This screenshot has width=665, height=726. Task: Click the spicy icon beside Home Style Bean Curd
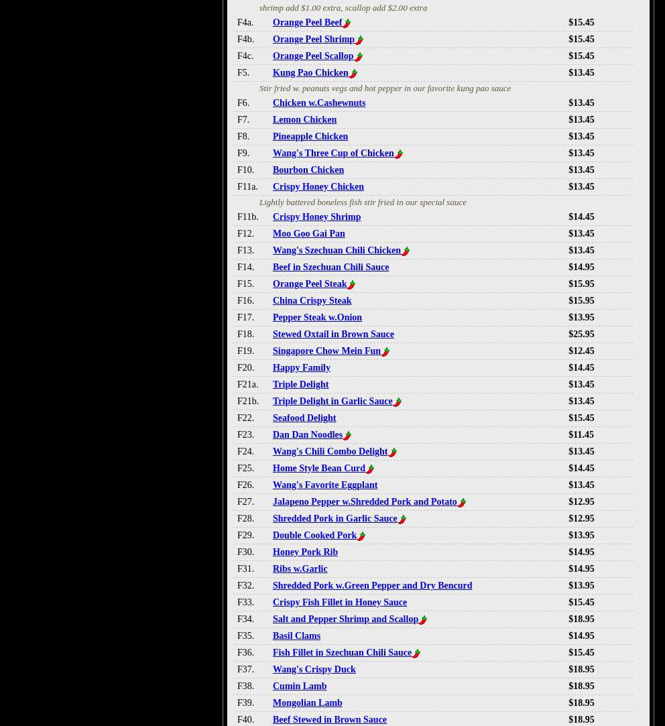pos(370,469)
